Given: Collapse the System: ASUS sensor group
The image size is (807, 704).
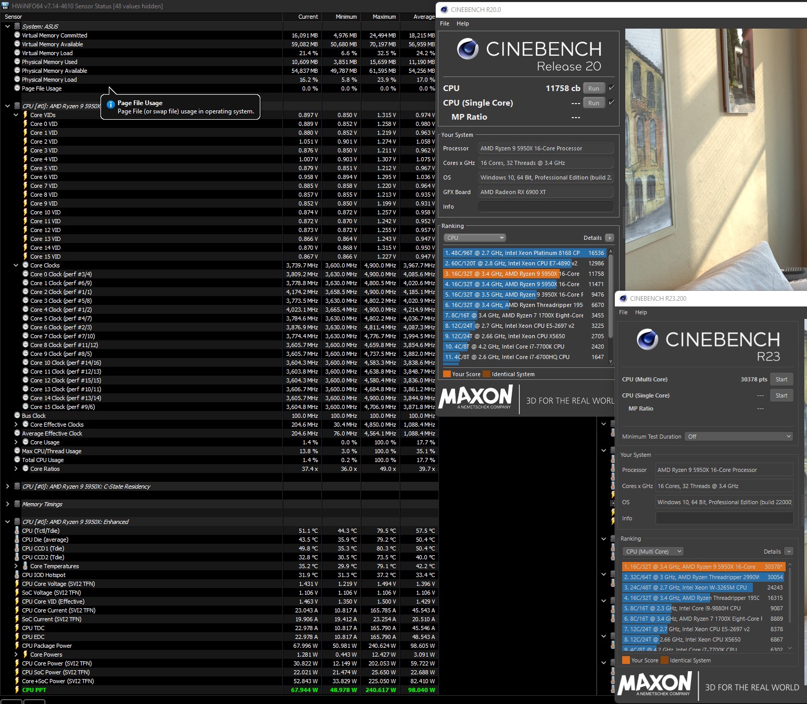Looking at the screenshot, I should 7,27.
